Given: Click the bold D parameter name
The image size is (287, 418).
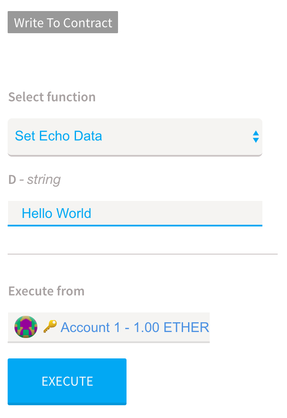Looking at the screenshot, I should [x=12, y=180].
